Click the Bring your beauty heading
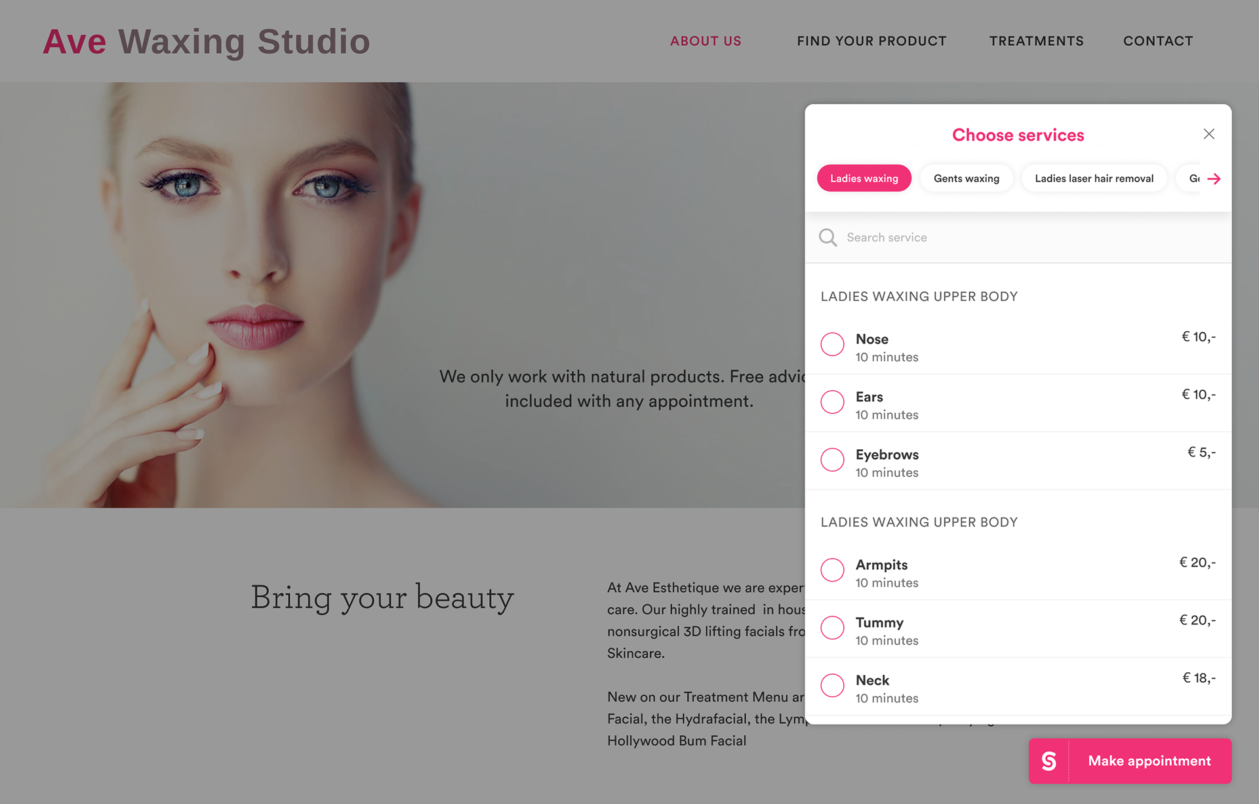The width and height of the screenshot is (1259, 804). [382, 597]
